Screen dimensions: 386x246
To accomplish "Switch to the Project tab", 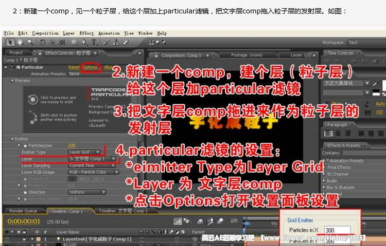I will [x=16, y=53].
